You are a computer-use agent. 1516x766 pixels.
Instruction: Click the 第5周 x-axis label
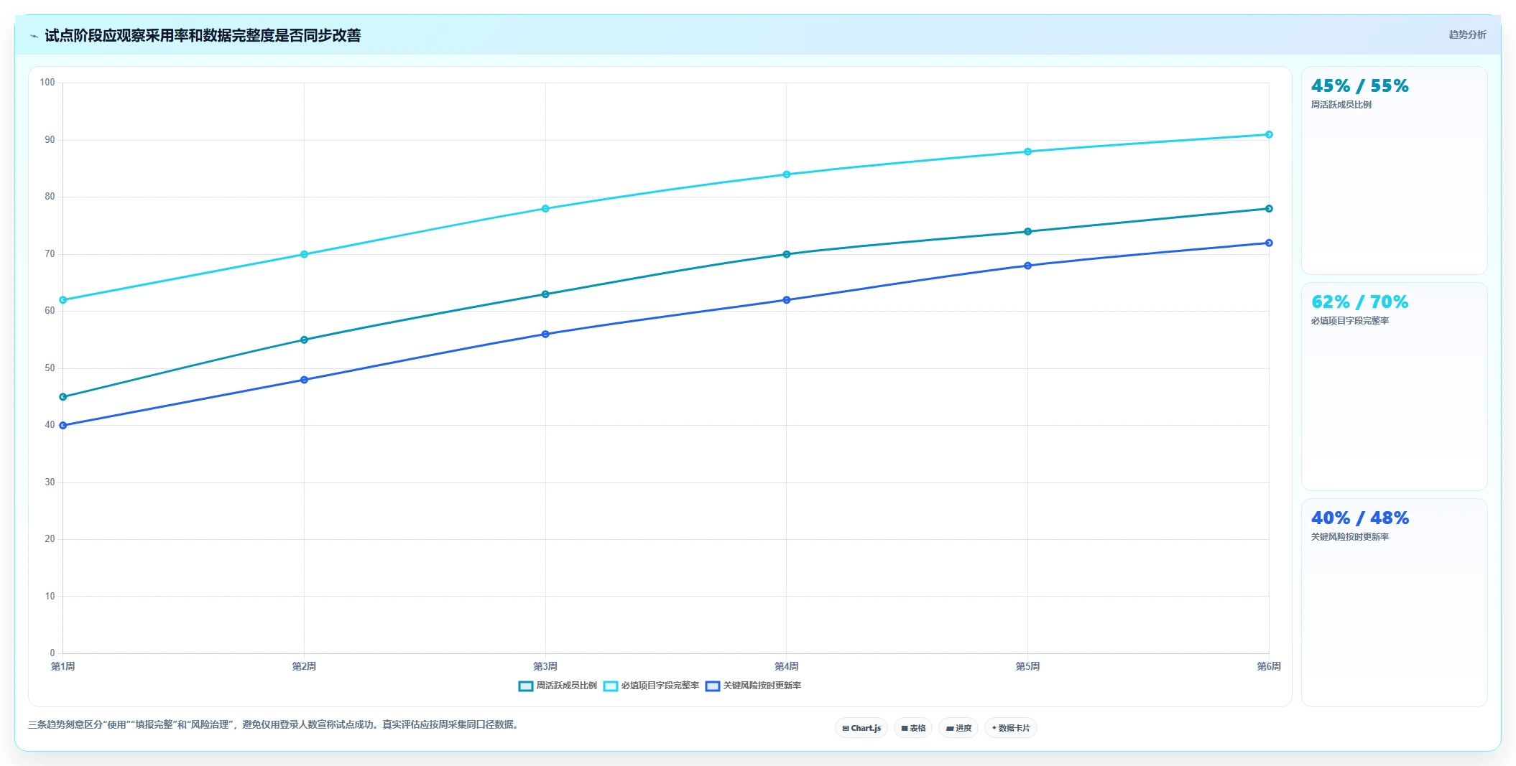coord(1027,666)
